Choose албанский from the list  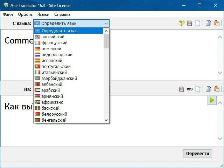pyautogui.click(x=69, y=85)
